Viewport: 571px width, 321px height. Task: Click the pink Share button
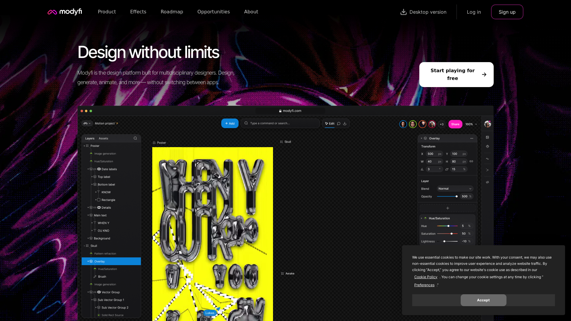coord(455,124)
